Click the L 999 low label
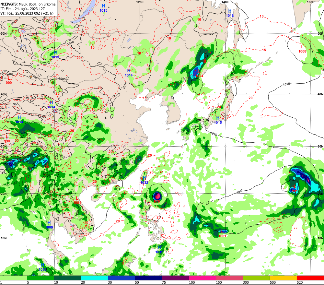 [x=9, y=80]
